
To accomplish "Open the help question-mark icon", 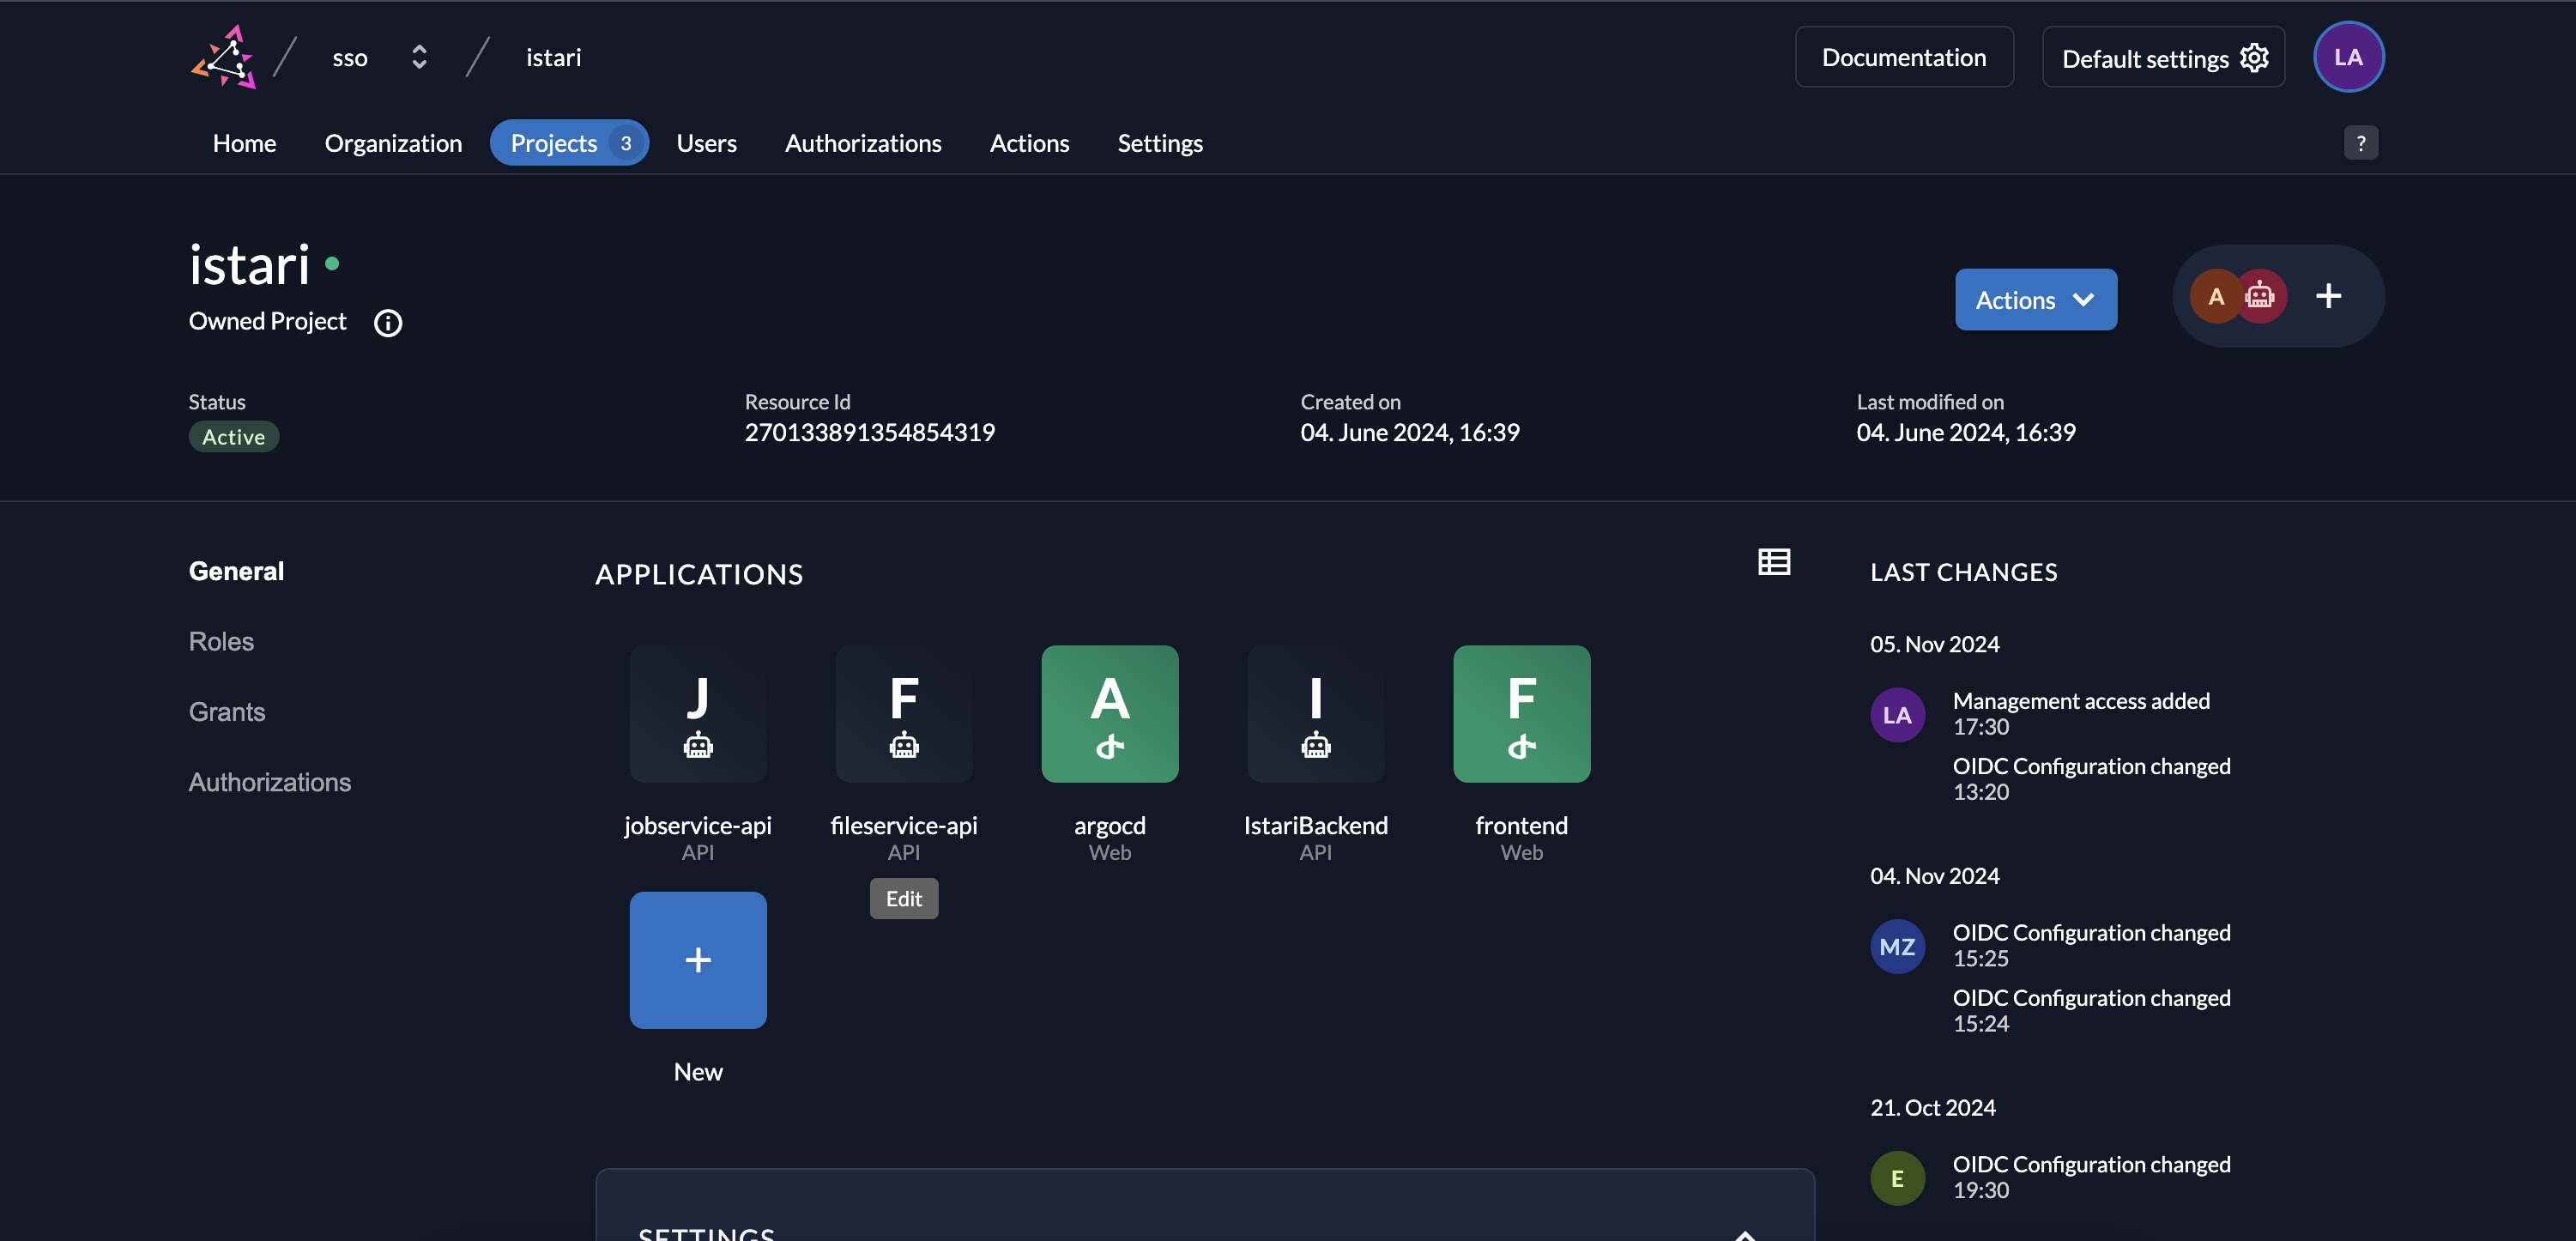I will coord(2362,142).
